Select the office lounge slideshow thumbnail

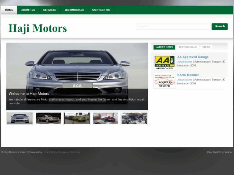106,118
